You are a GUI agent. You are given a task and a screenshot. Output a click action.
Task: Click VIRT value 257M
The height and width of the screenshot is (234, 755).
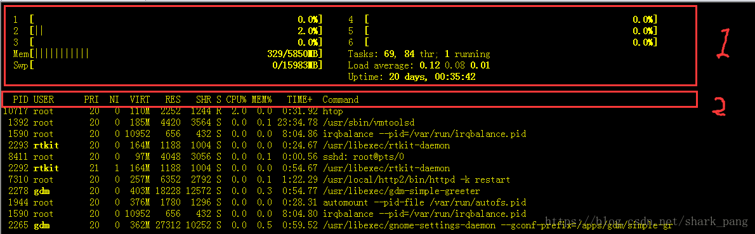pos(140,179)
